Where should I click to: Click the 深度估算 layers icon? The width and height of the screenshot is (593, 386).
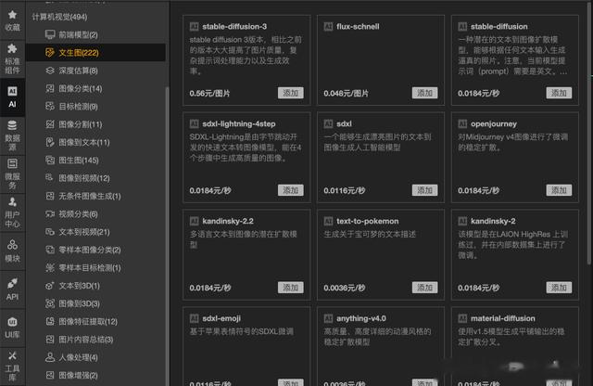point(50,71)
